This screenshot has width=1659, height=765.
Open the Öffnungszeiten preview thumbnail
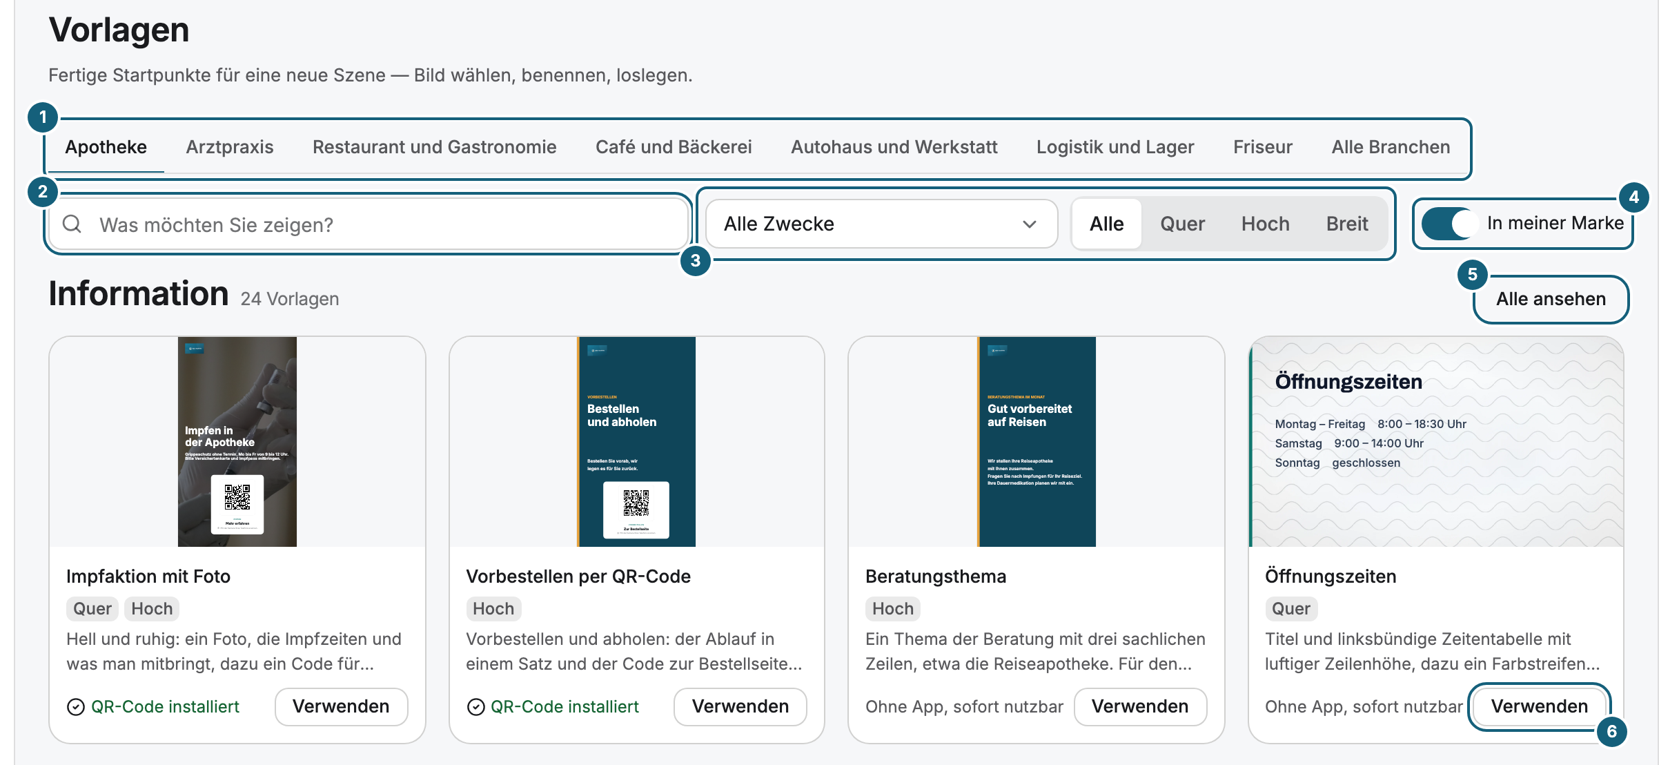point(1436,442)
